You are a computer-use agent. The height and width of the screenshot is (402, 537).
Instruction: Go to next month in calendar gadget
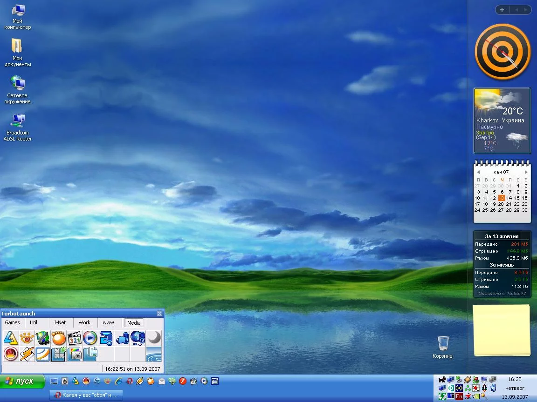[526, 172]
